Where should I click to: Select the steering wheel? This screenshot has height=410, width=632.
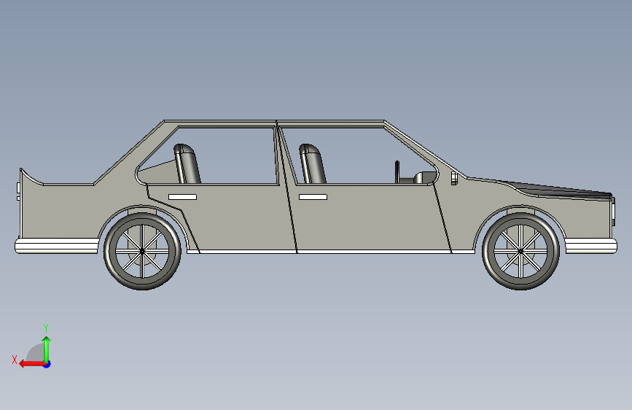click(x=397, y=172)
